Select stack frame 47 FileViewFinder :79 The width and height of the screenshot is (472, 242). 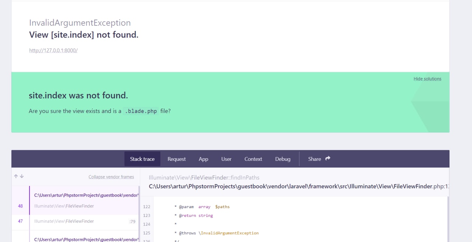pyautogui.click(x=76, y=221)
